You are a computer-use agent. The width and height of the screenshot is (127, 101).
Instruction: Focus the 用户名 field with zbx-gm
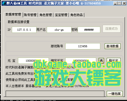[x=59, y=30]
